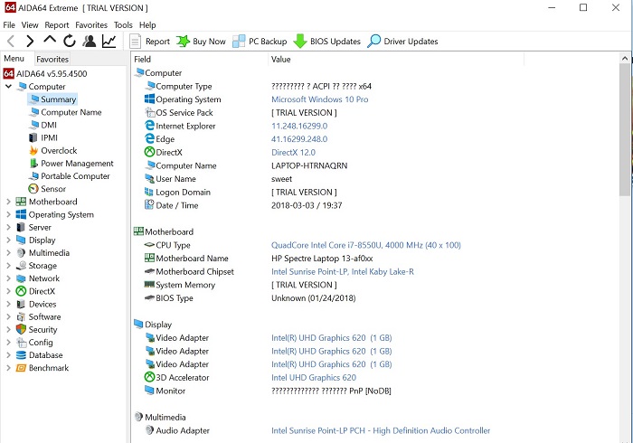Screen dimensions: 633x443
Task: Select Portable Computer tree item
Action: (x=70, y=176)
